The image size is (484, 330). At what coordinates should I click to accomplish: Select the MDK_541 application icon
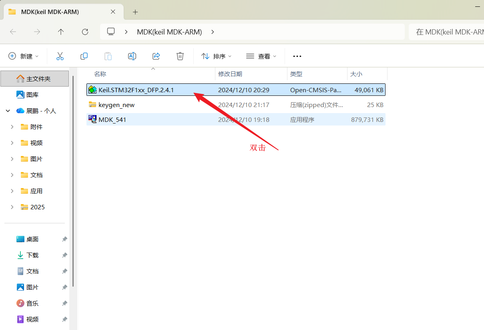92,119
